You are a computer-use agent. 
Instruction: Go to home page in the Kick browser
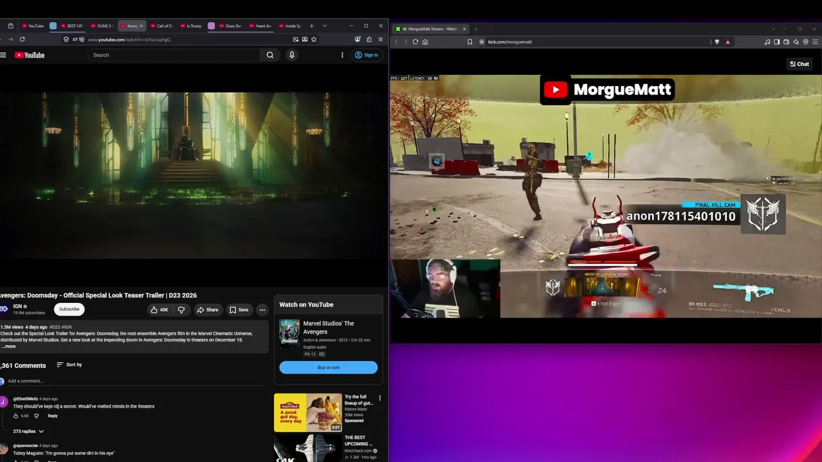(425, 42)
